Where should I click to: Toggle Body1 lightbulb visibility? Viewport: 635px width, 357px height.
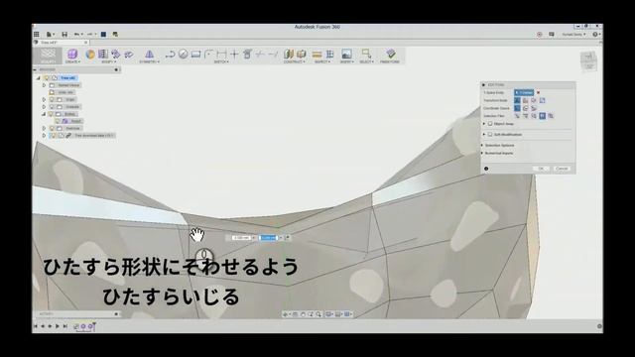pos(58,121)
